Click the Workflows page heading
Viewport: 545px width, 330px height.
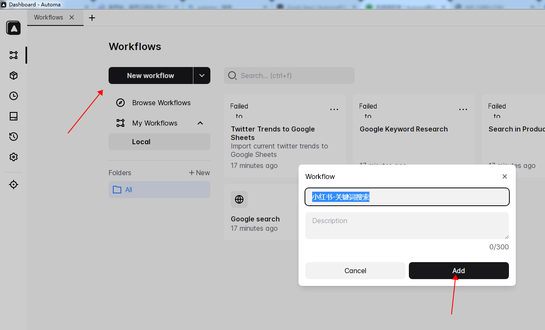pos(135,47)
